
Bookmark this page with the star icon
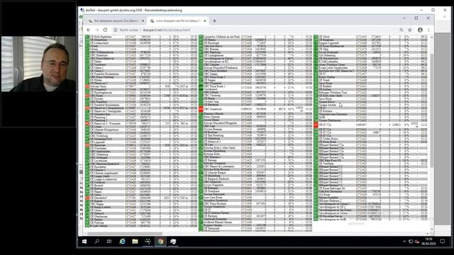pyautogui.click(x=410, y=30)
